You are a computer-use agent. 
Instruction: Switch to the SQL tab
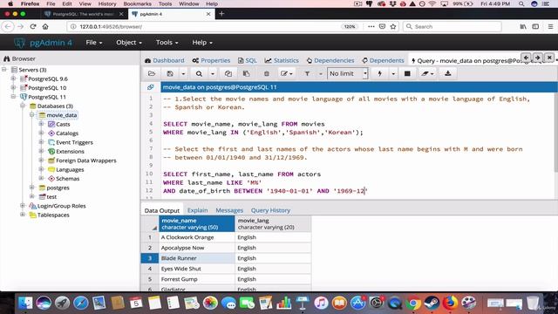coord(248,60)
